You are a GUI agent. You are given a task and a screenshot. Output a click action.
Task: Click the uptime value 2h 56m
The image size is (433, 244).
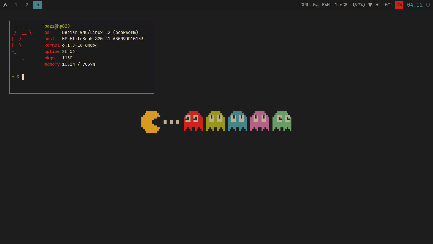70,52
